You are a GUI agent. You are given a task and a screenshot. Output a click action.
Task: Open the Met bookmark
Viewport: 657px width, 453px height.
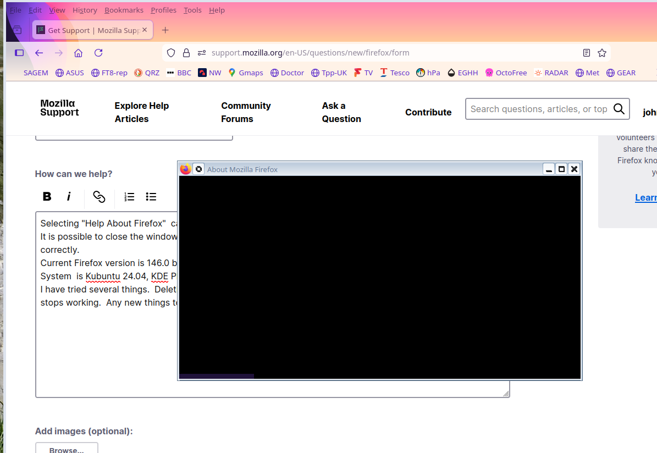pyautogui.click(x=587, y=73)
